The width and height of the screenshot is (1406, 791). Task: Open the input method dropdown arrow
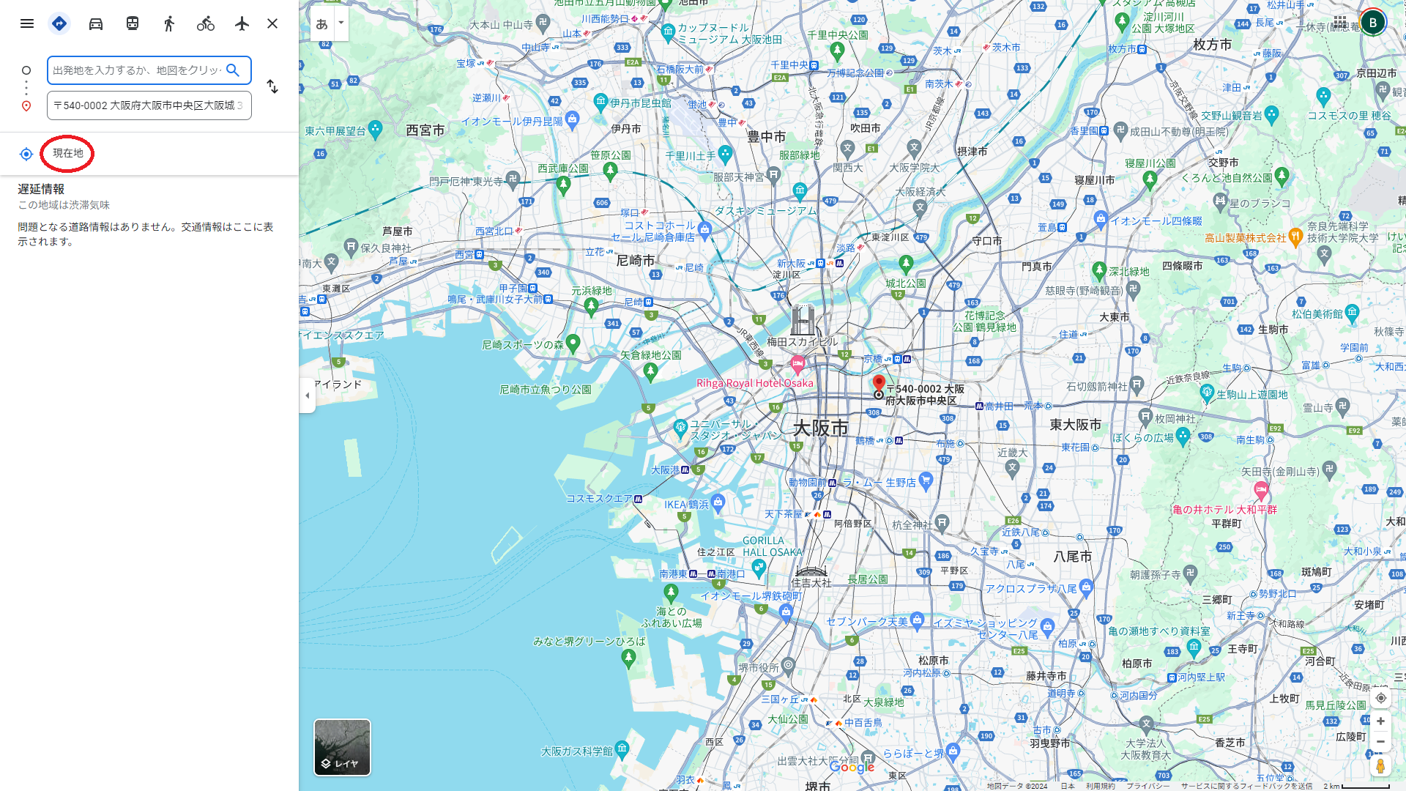point(341,23)
